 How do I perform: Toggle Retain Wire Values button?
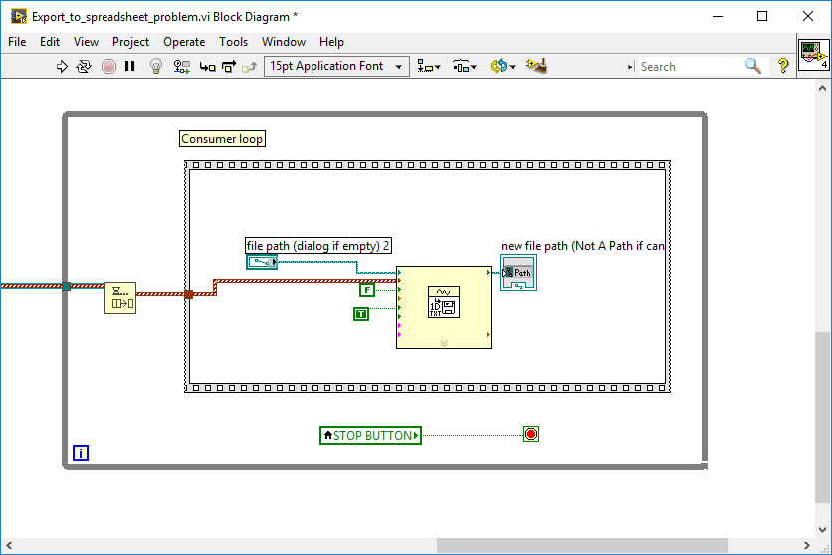pyautogui.click(x=182, y=67)
